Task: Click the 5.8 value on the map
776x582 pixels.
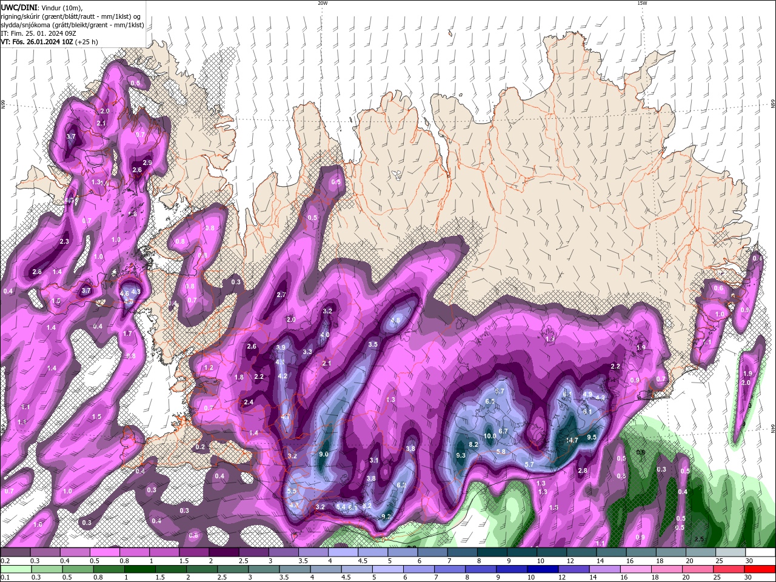Action: click(x=501, y=452)
